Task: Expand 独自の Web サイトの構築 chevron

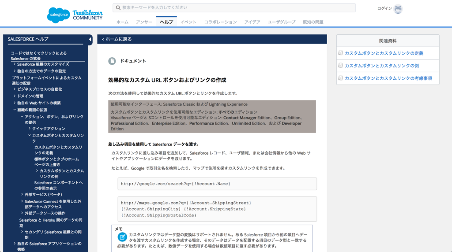Action: [x=15, y=103]
